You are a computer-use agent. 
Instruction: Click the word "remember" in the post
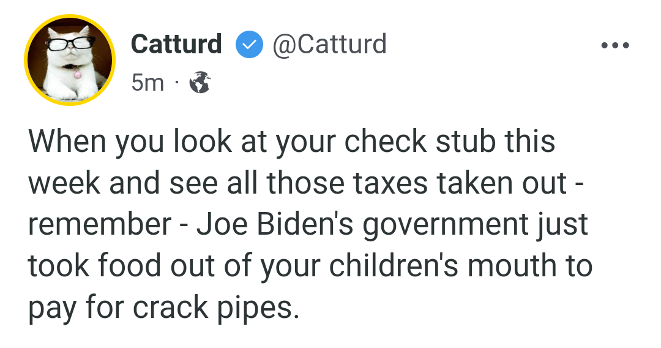100,224
